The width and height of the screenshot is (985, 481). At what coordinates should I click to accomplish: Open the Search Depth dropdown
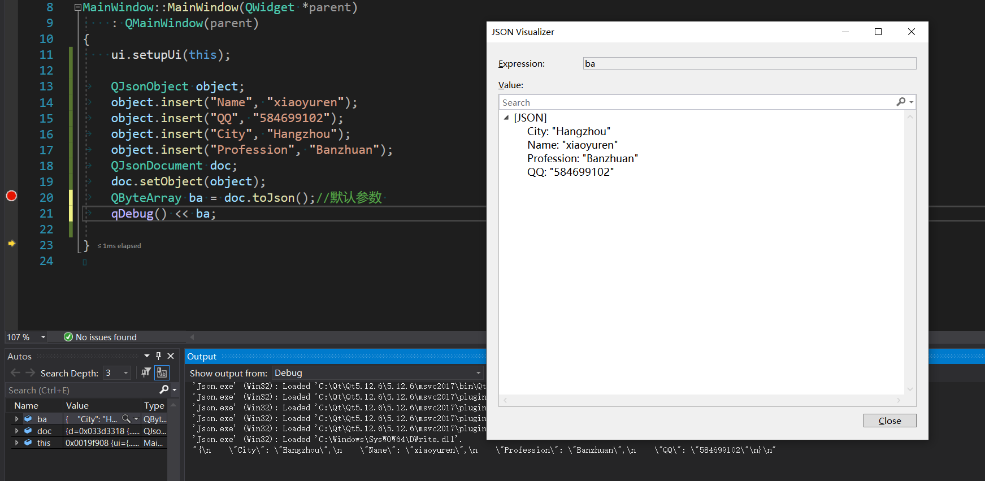point(117,373)
